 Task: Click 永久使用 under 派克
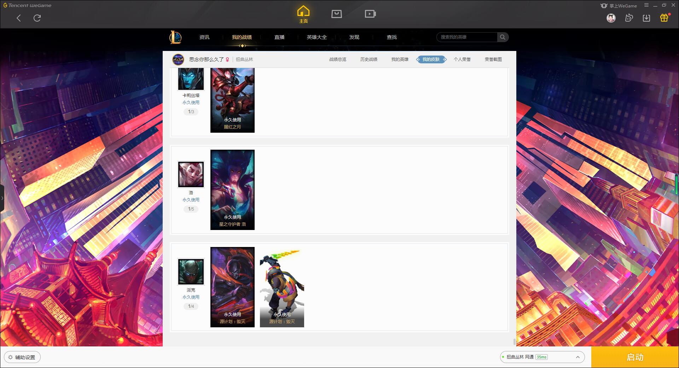[191, 297]
